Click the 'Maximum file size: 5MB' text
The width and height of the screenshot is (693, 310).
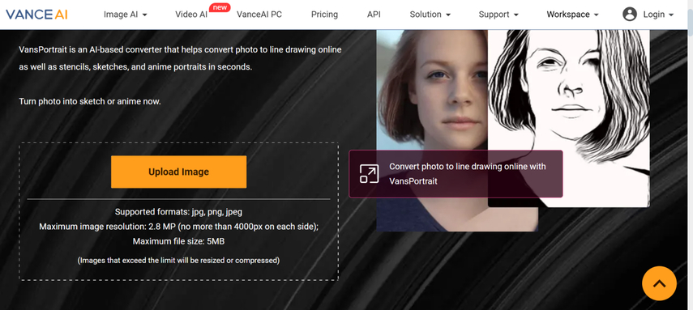[178, 241]
